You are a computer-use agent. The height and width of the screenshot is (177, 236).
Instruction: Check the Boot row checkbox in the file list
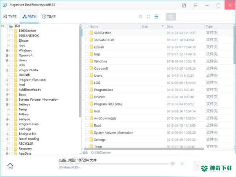pos(87,125)
